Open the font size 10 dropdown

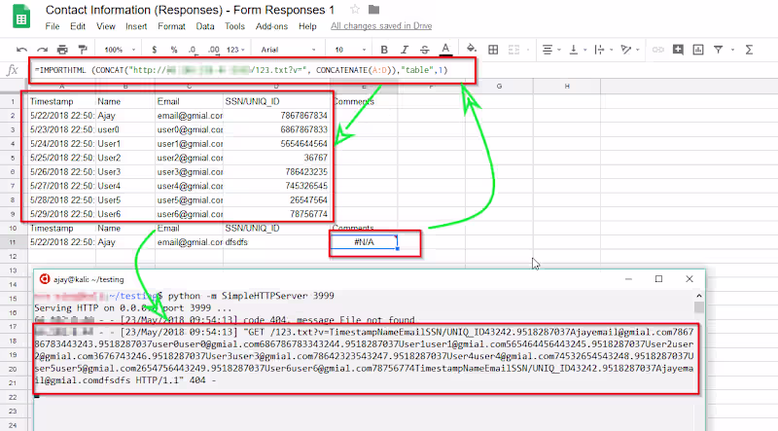tap(350, 50)
